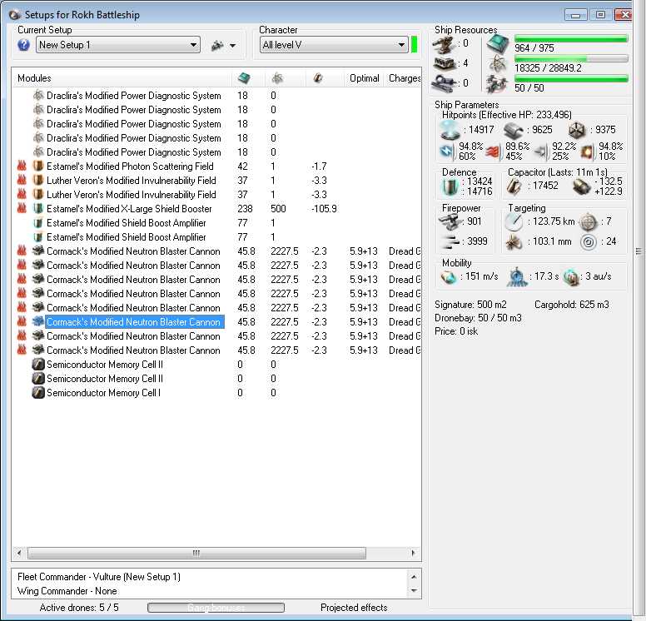The width and height of the screenshot is (646, 621).
Task: Click the Cargohold: 625 m3 value
Action: tap(571, 305)
